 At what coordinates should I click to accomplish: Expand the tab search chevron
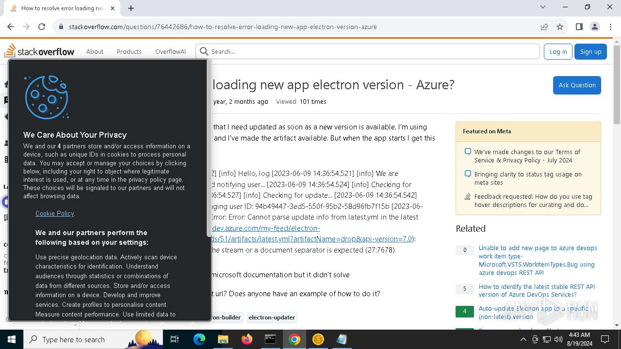[543, 7]
